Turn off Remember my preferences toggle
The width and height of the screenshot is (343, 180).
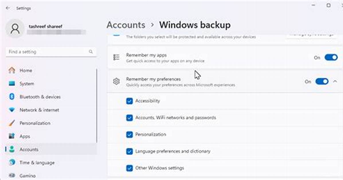322,81
